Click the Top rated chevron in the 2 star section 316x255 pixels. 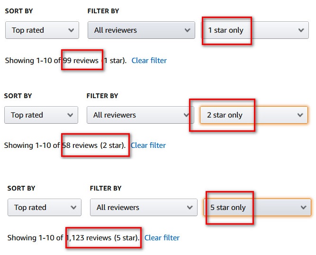pyautogui.click(x=70, y=115)
